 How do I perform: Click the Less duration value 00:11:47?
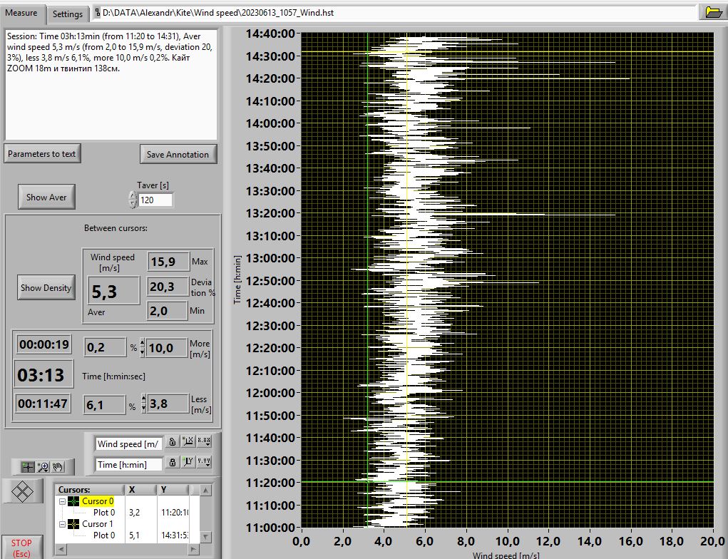coord(43,404)
